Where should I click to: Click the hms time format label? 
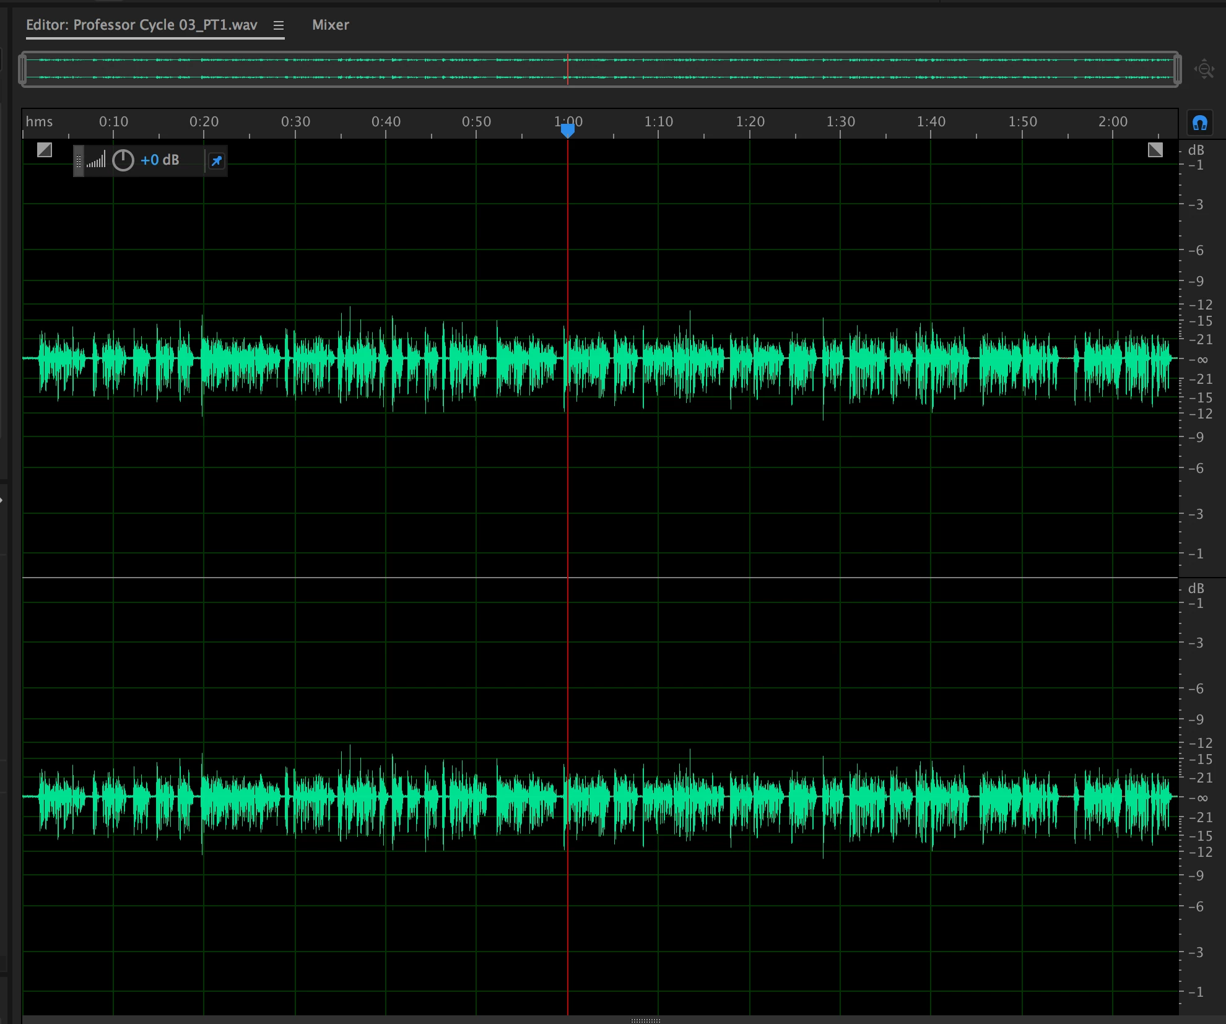coord(39,121)
